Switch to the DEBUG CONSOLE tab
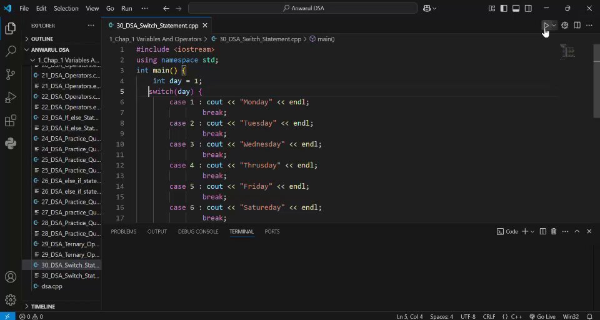 (x=198, y=232)
